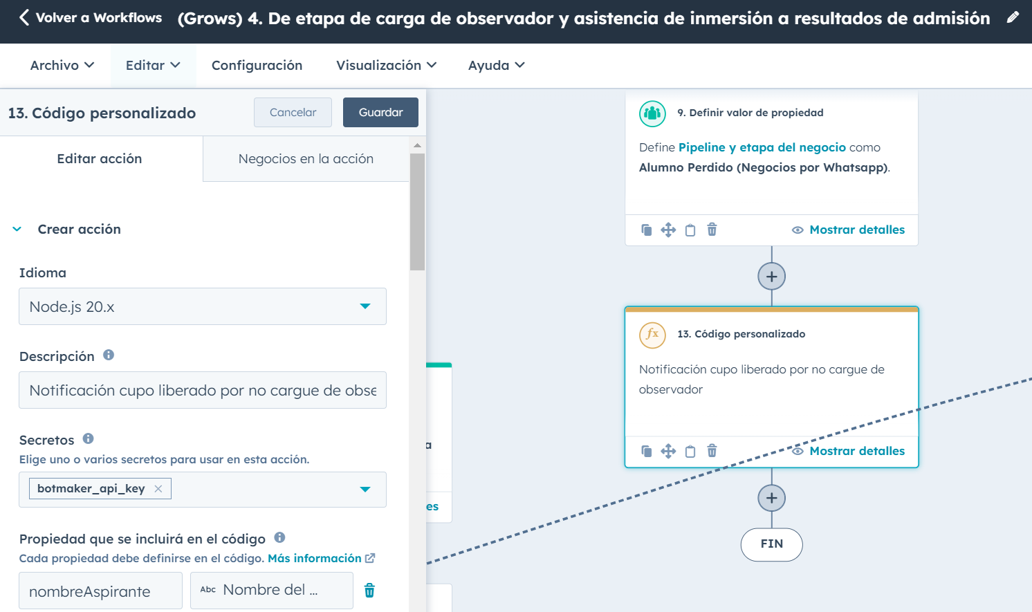
Task: Click Alumno Perdido (Negocios por Whatsapp) text
Action: (764, 167)
